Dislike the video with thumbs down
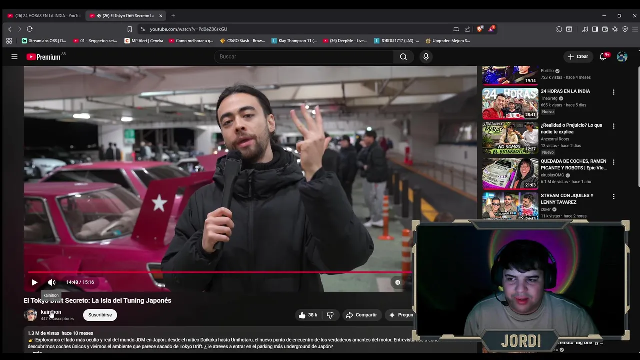This screenshot has width=640, height=360. coord(330,315)
